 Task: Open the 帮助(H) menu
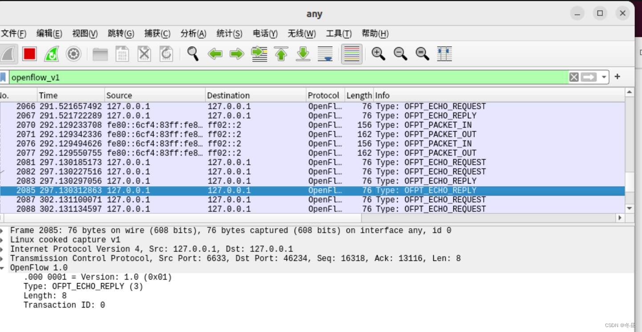pos(375,34)
